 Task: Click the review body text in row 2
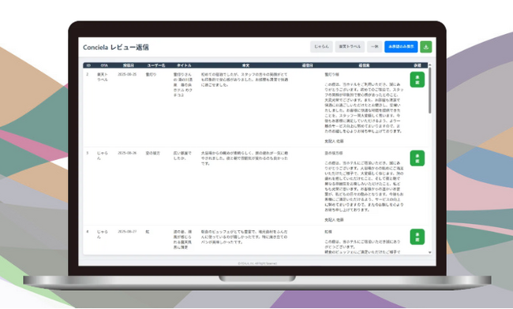(x=245, y=80)
